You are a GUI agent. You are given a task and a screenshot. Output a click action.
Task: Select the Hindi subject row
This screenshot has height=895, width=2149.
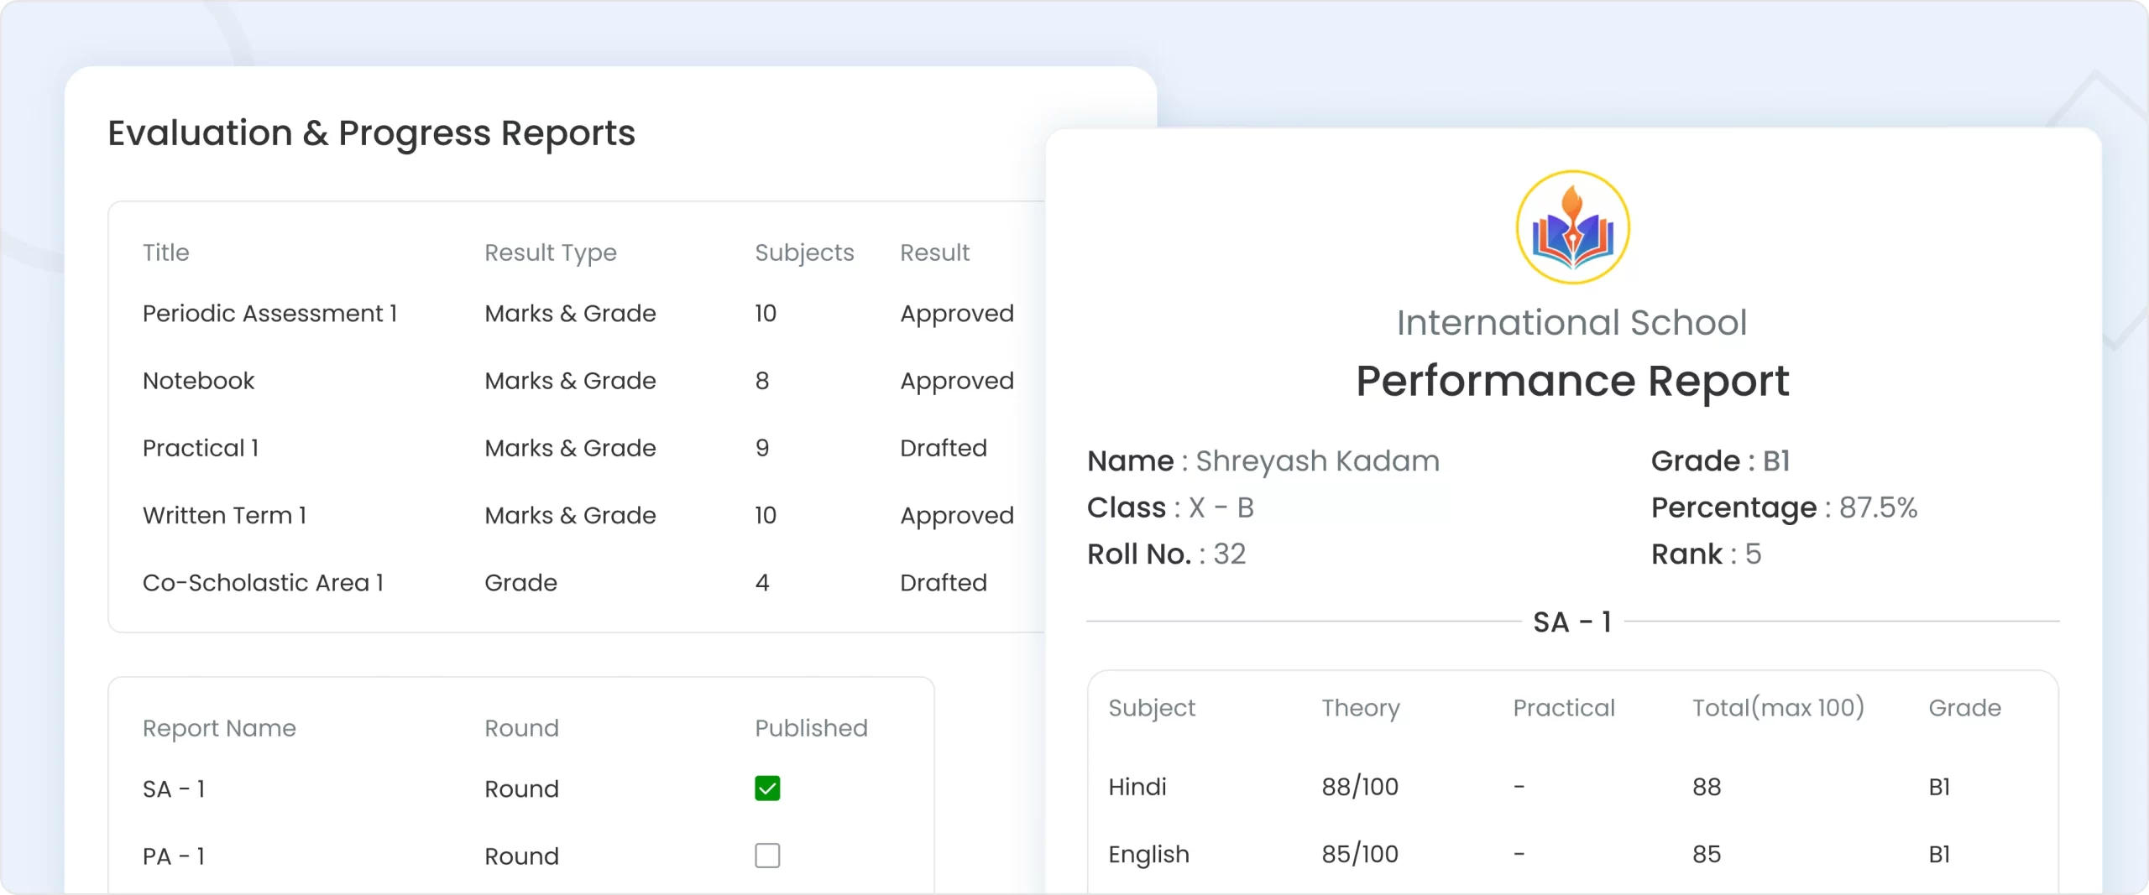[x=1137, y=787]
